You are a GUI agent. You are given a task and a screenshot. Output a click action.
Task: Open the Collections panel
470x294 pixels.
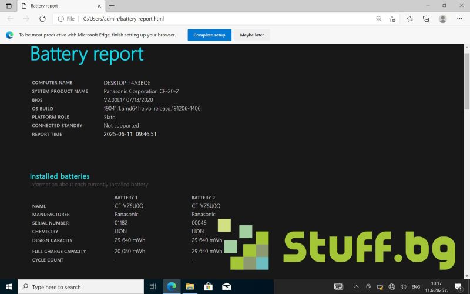(x=426, y=19)
